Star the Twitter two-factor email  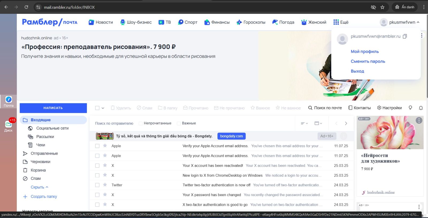point(105,185)
